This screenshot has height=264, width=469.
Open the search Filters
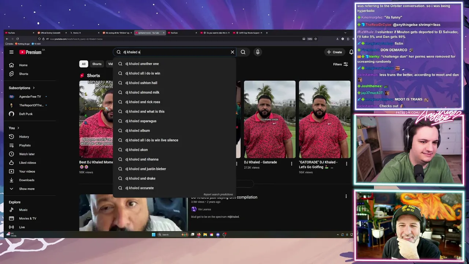pos(340,64)
